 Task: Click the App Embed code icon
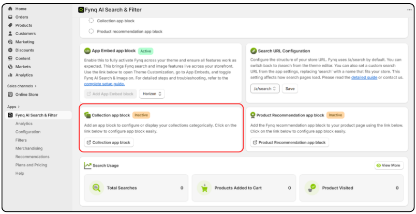(x=87, y=51)
